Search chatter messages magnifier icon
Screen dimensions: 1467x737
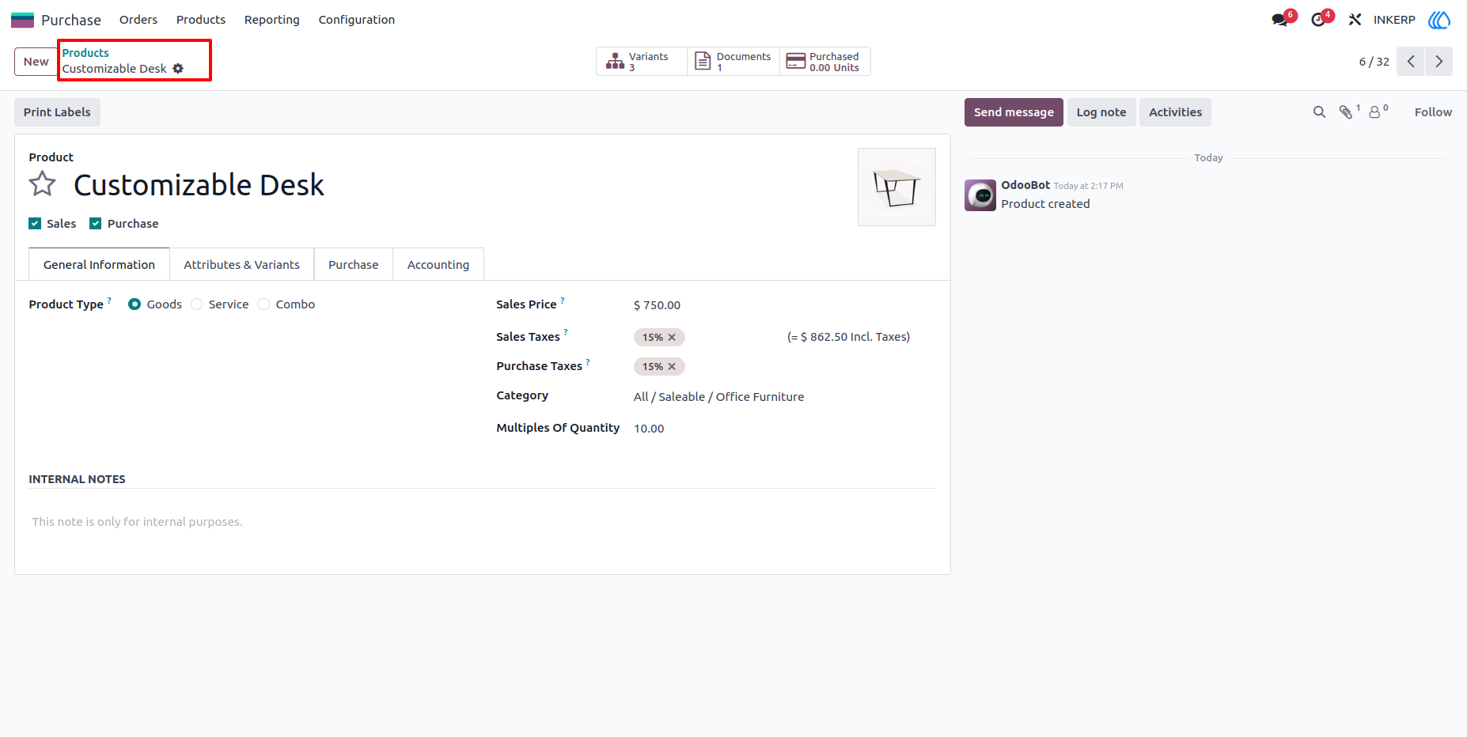(x=1319, y=112)
